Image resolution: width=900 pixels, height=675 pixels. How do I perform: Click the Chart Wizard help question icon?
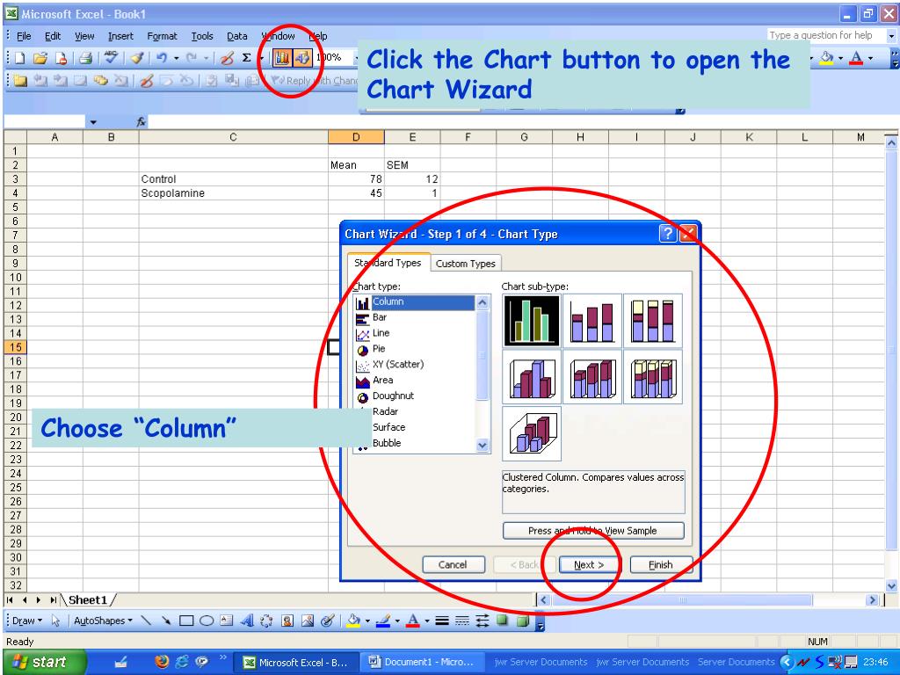(668, 234)
